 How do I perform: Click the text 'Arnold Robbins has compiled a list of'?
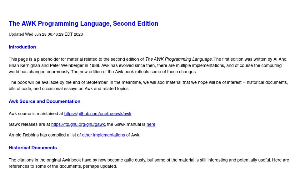coord(45,135)
